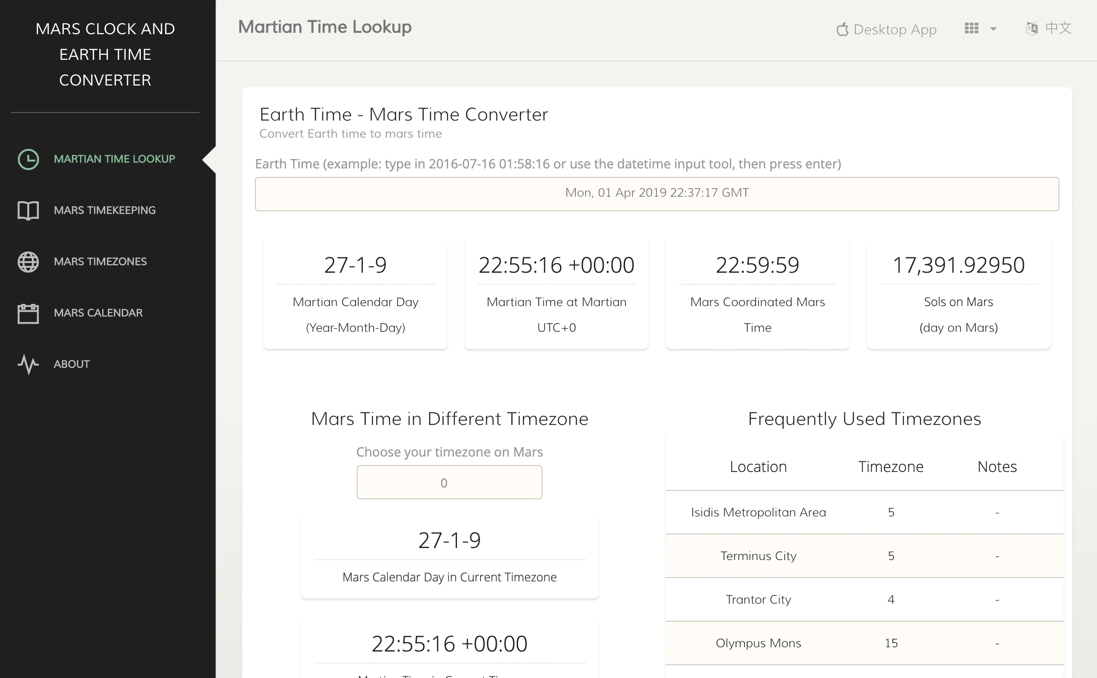Click the Mars timezone number input
The image size is (1097, 678).
click(449, 483)
